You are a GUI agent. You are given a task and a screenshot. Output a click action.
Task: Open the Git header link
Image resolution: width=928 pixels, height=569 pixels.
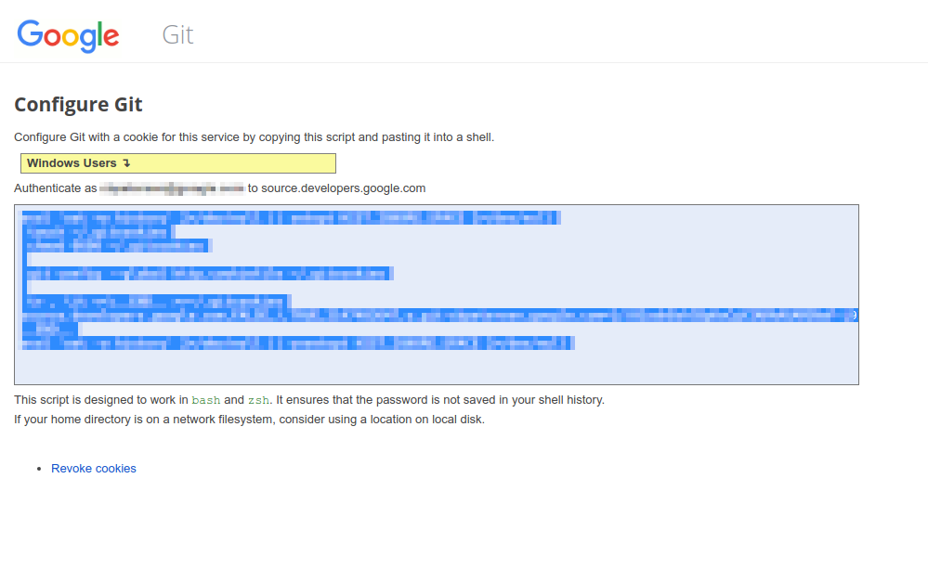pyautogui.click(x=177, y=35)
